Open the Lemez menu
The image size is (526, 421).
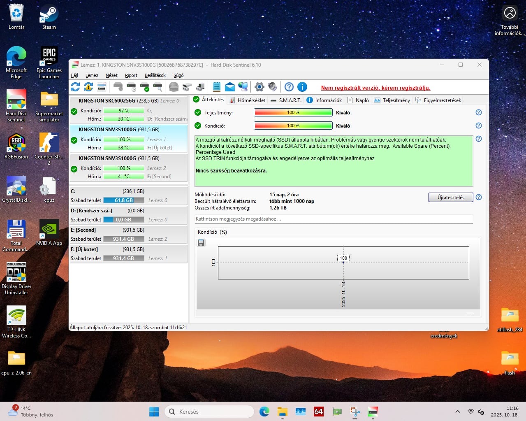(92, 75)
